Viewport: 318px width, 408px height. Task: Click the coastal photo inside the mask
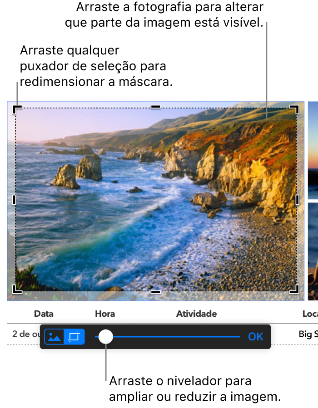[156, 199]
